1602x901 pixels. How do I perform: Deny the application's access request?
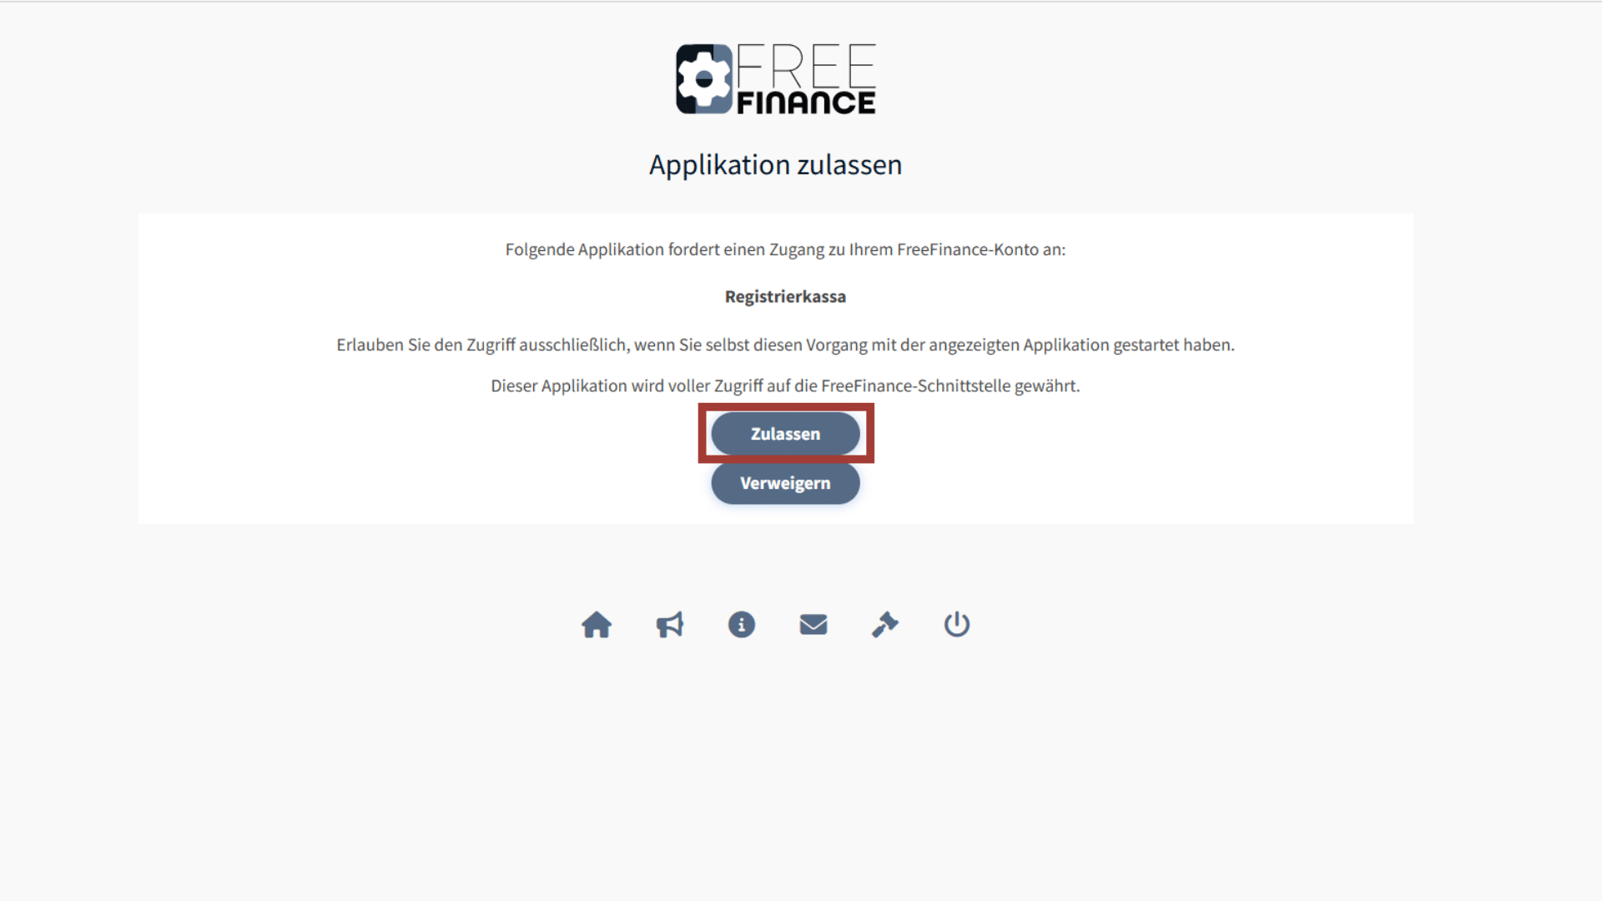click(785, 483)
